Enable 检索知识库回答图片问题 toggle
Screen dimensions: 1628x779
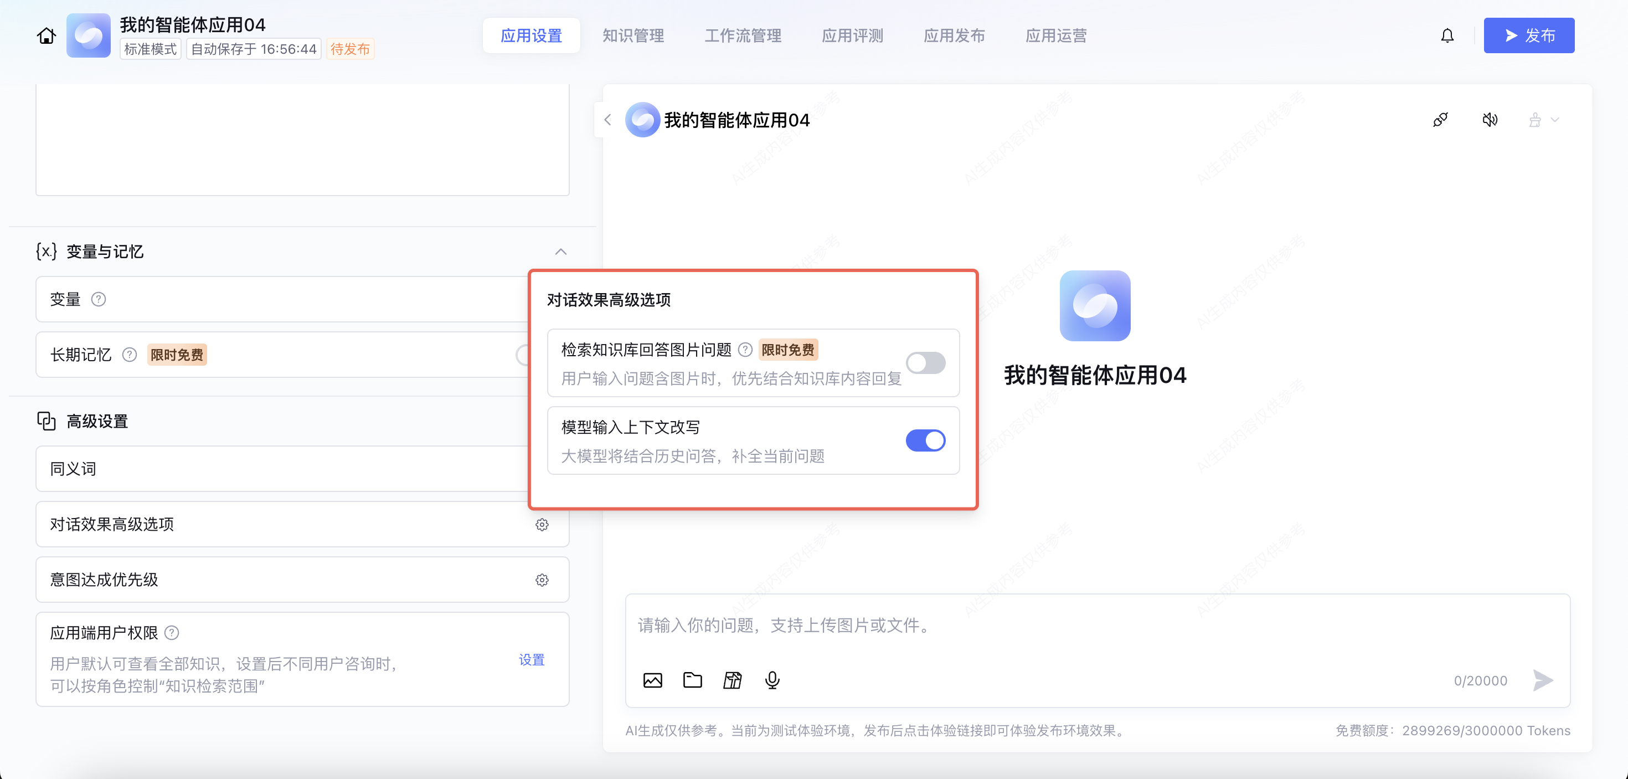click(x=925, y=363)
